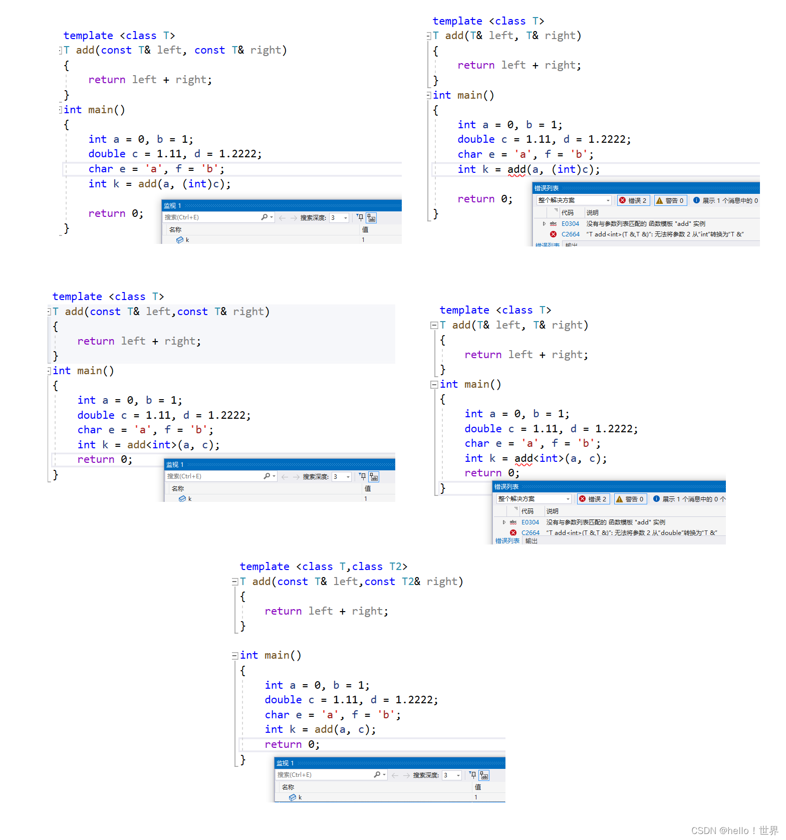This screenshot has width=786, height=840.
Task: Toggle messages filter in Error List with 'double' conversion error
Action: (x=689, y=499)
